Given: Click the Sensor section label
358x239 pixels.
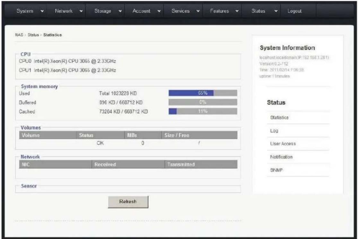Looking at the screenshot, I should pyautogui.click(x=29, y=186).
